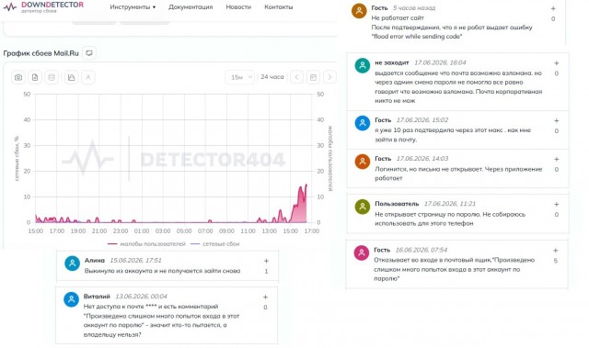Click the не заходит user's avatar
This screenshot has width=589, height=348.
[363, 65]
